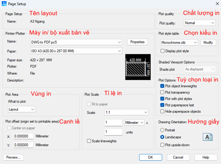Enable Plot upside-down checkbox

pos(162,145)
